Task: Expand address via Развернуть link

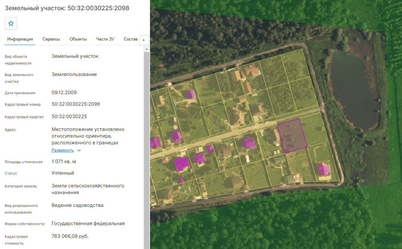Action: tap(63, 150)
